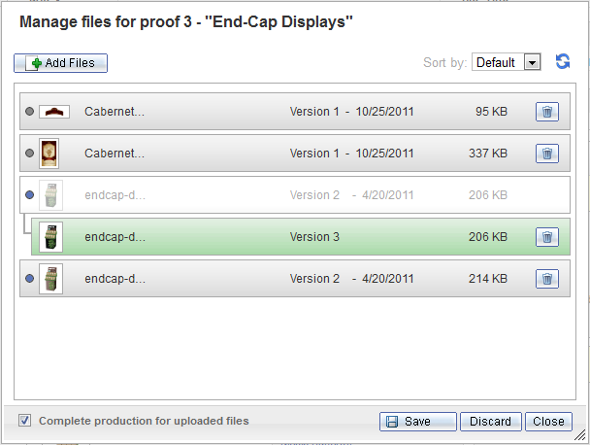Delete the Version 3 endcap file
This screenshot has height=445, width=590.
[546, 237]
